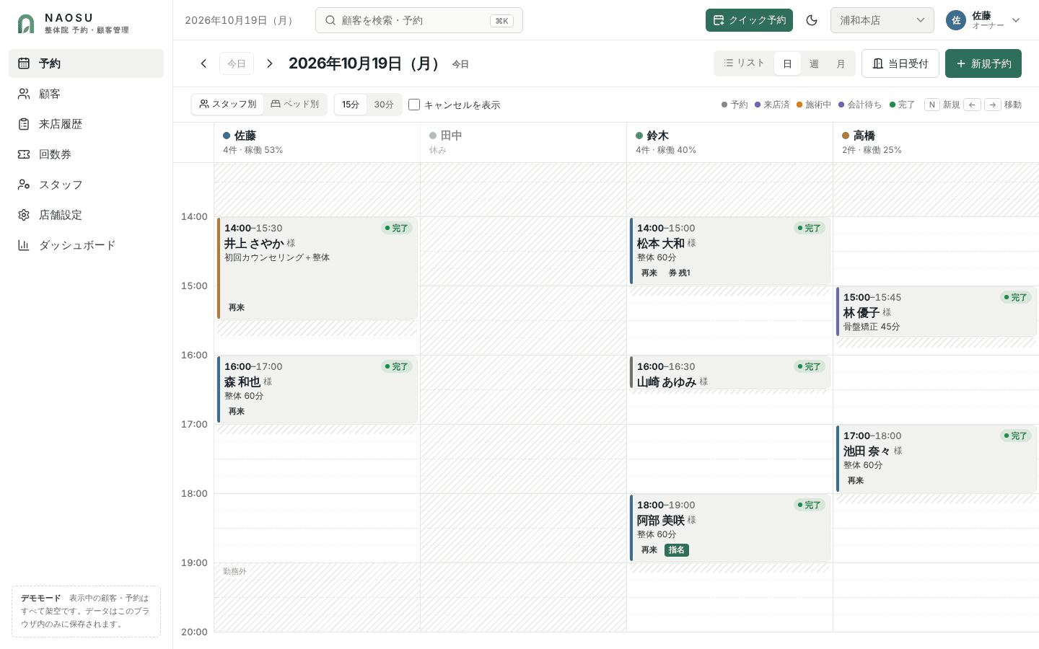Click 券 残1 tag on 松本 大和

[x=680, y=273]
